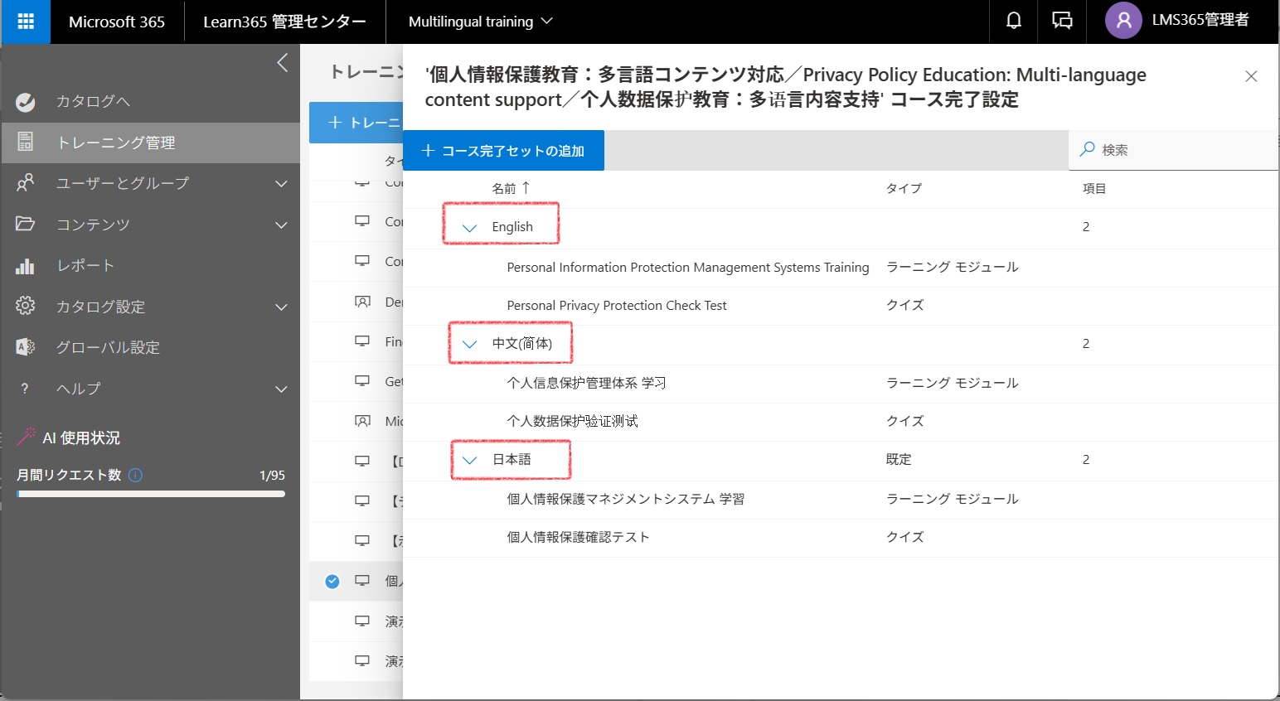The width and height of the screenshot is (1280, 701).
Task: Click the トレーニング add button behind panel
Action: [x=356, y=123]
